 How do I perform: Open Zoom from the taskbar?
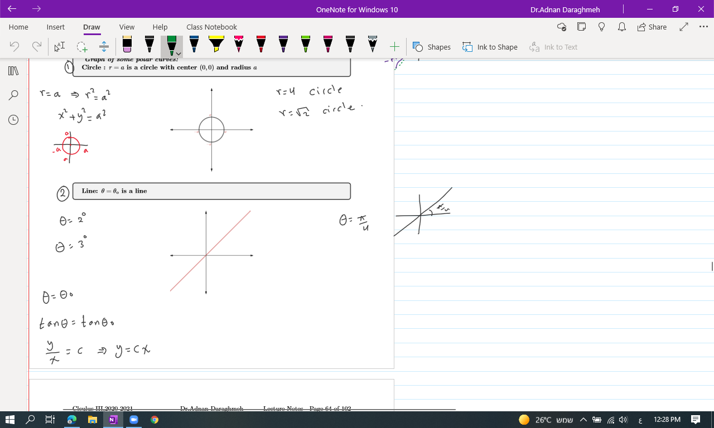tap(133, 420)
